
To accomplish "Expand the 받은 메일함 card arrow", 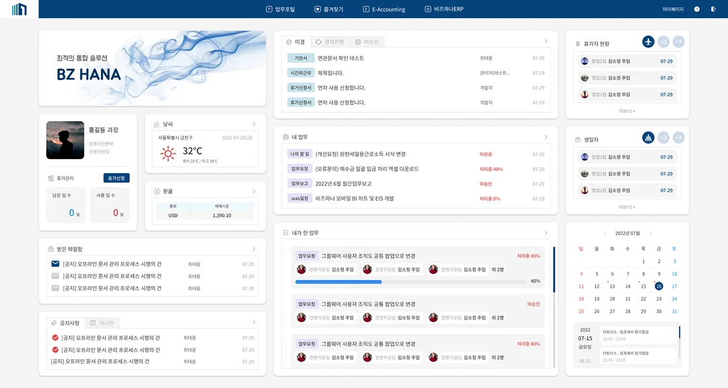I will [x=254, y=249].
